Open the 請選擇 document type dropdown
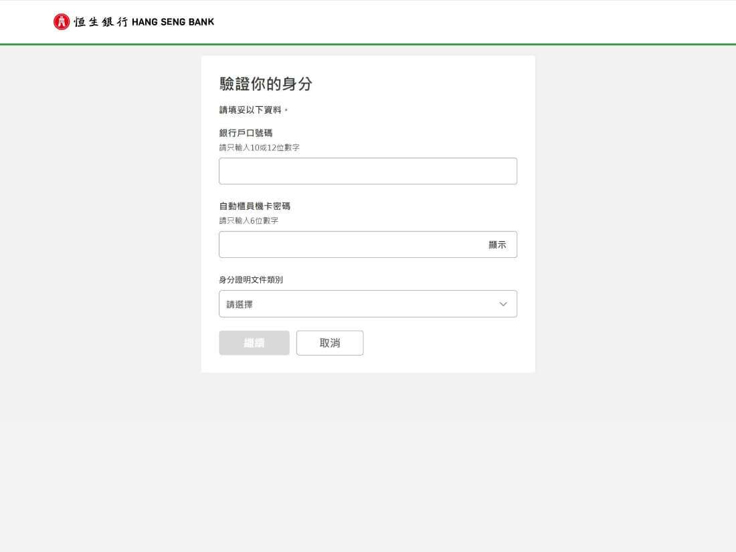The width and height of the screenshot is (736, 552). pos(355,304)
